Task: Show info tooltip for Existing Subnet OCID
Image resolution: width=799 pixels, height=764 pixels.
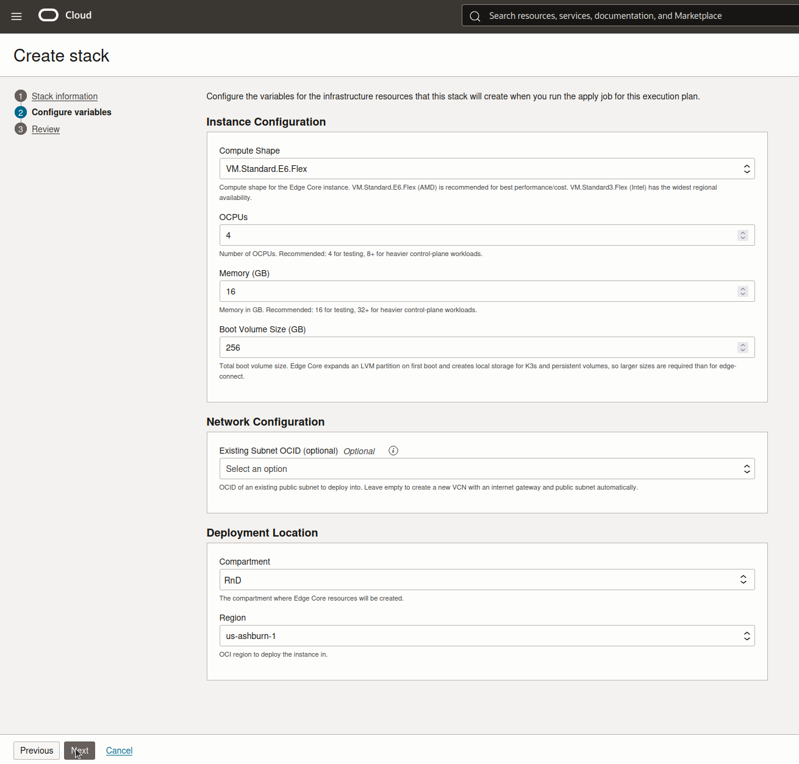Action: point(393,451)
